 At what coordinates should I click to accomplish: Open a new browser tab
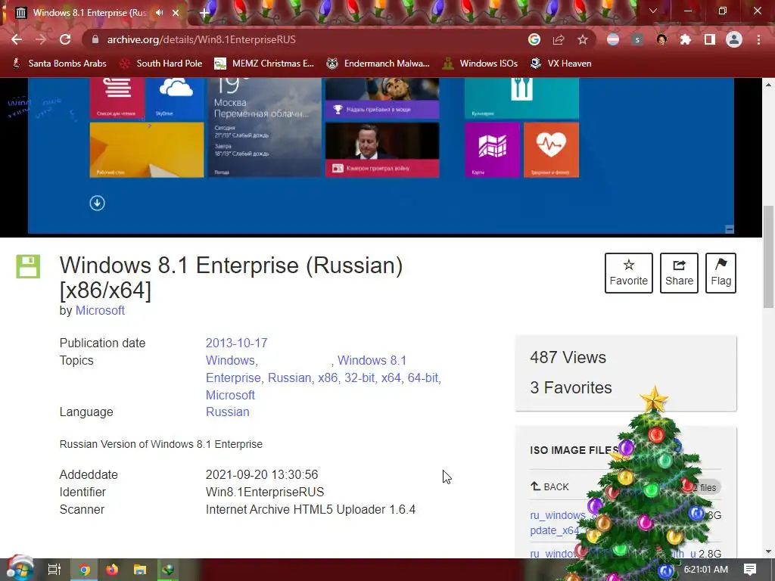click(204, 13)
